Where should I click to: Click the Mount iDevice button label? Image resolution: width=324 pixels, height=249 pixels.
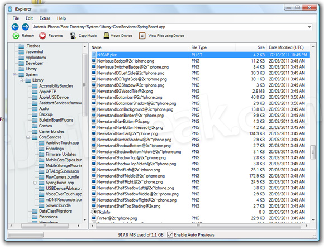(x=121, y=36)
